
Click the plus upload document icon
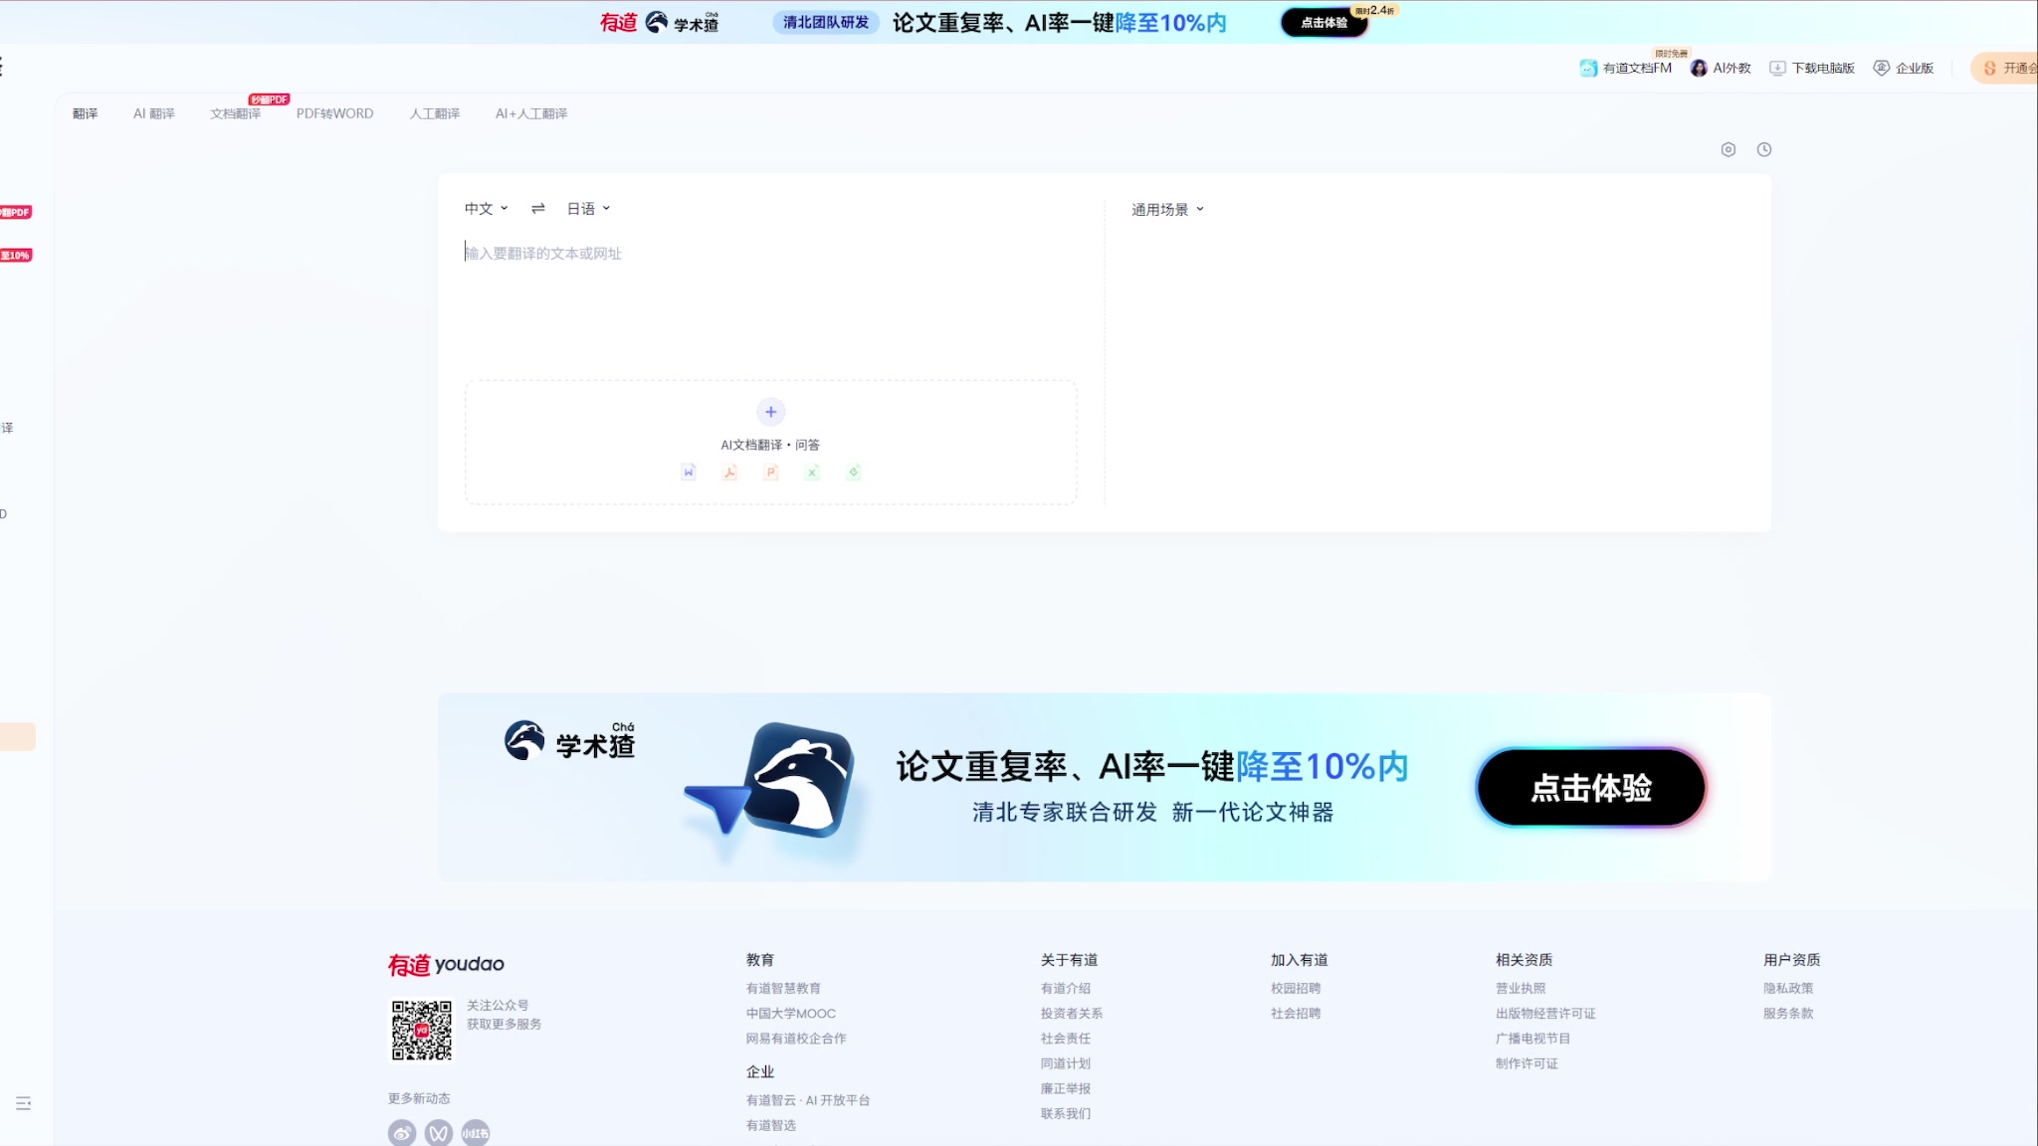coord(770,412)
